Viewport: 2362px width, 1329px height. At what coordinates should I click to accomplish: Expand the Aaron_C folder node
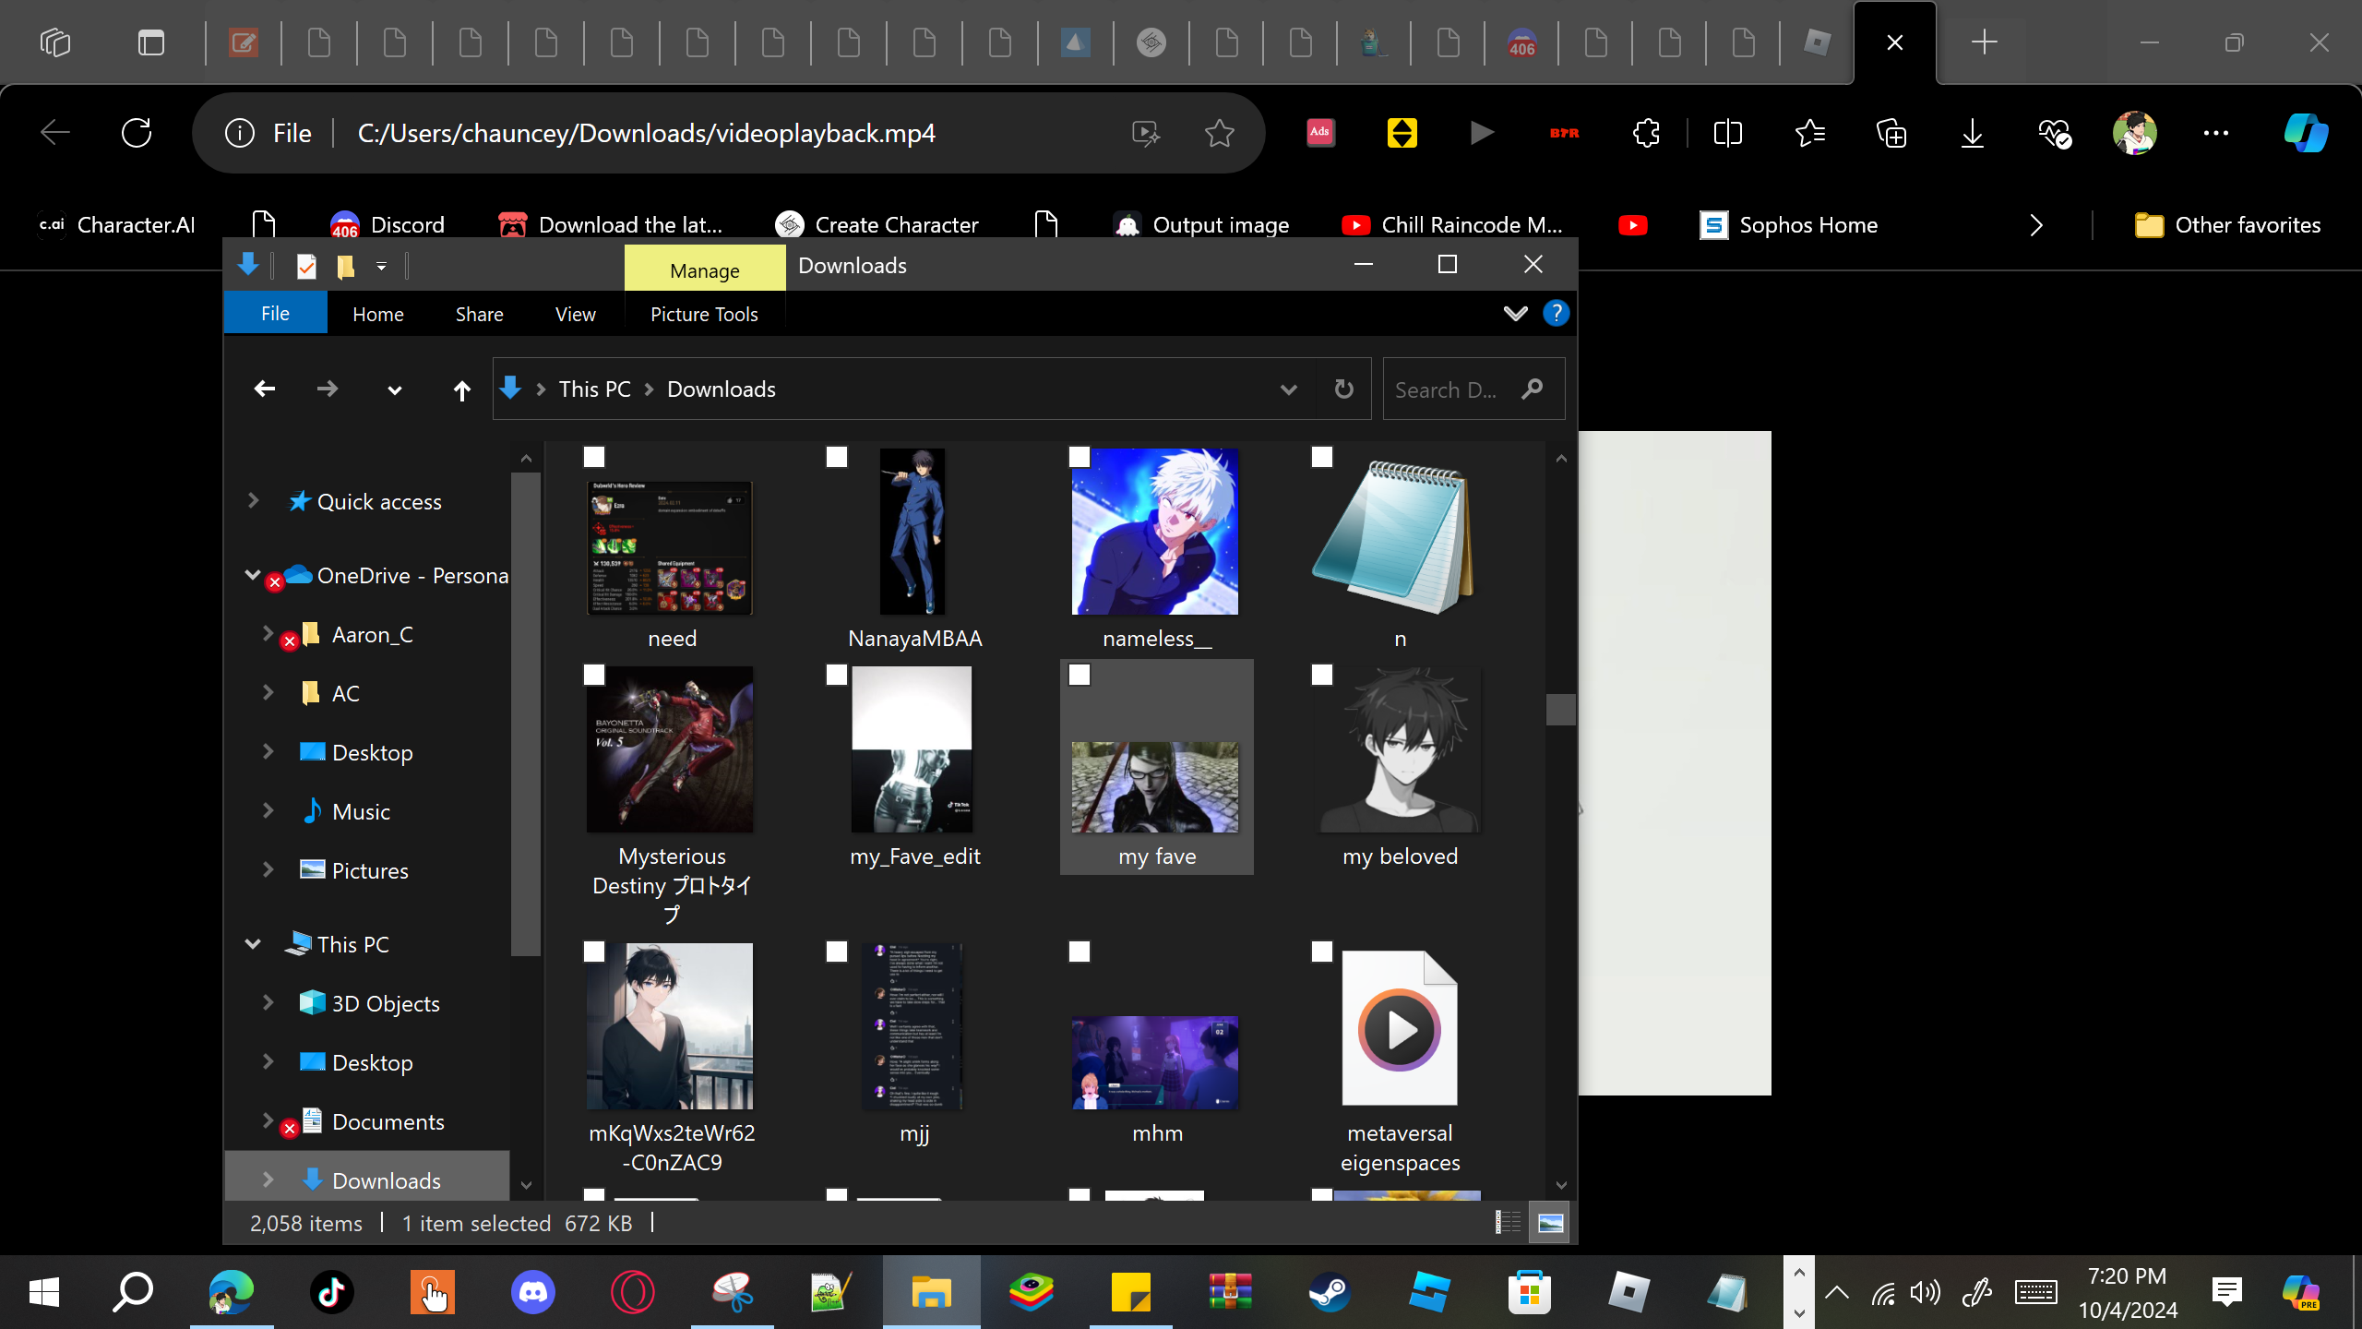coord(268,633)
